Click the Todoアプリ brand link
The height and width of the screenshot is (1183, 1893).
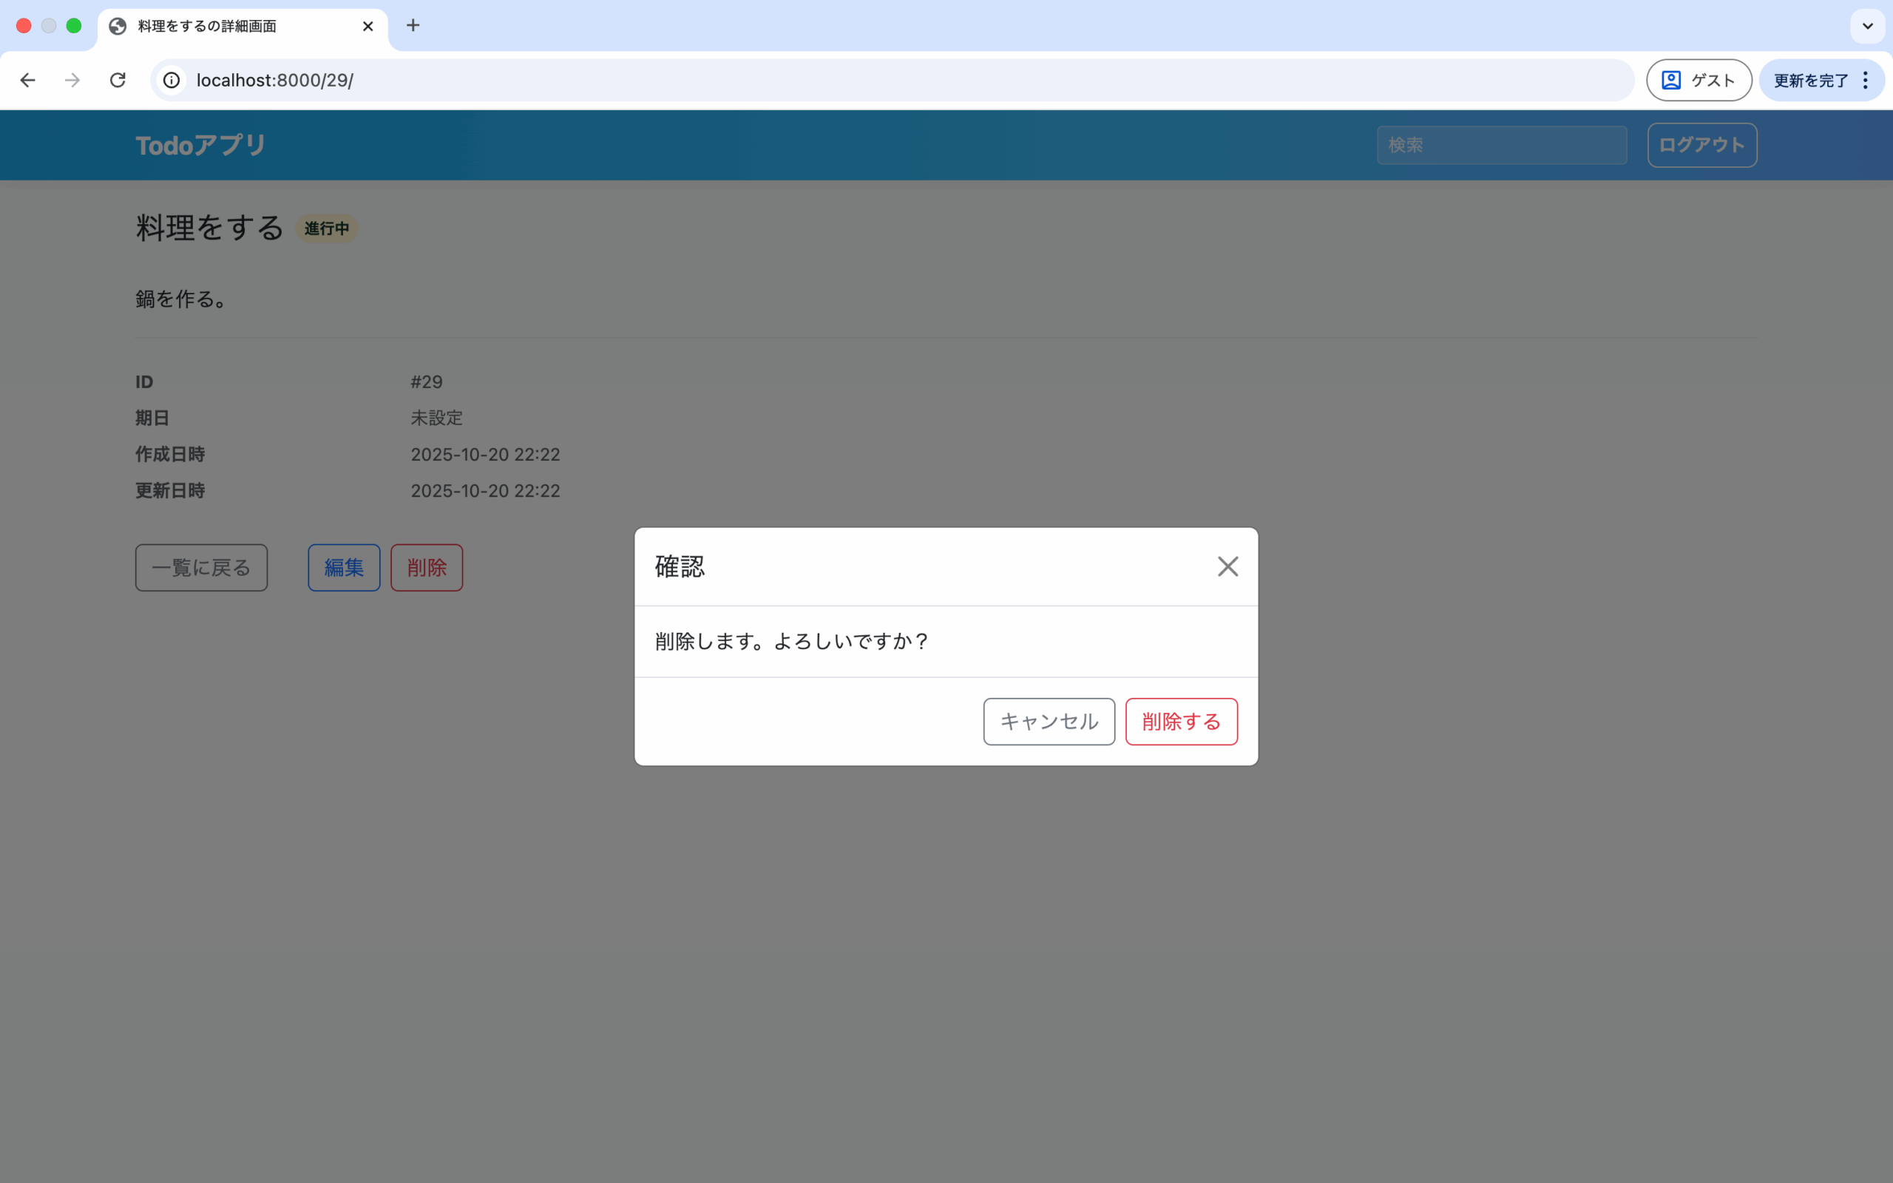[x=201, y=146]
